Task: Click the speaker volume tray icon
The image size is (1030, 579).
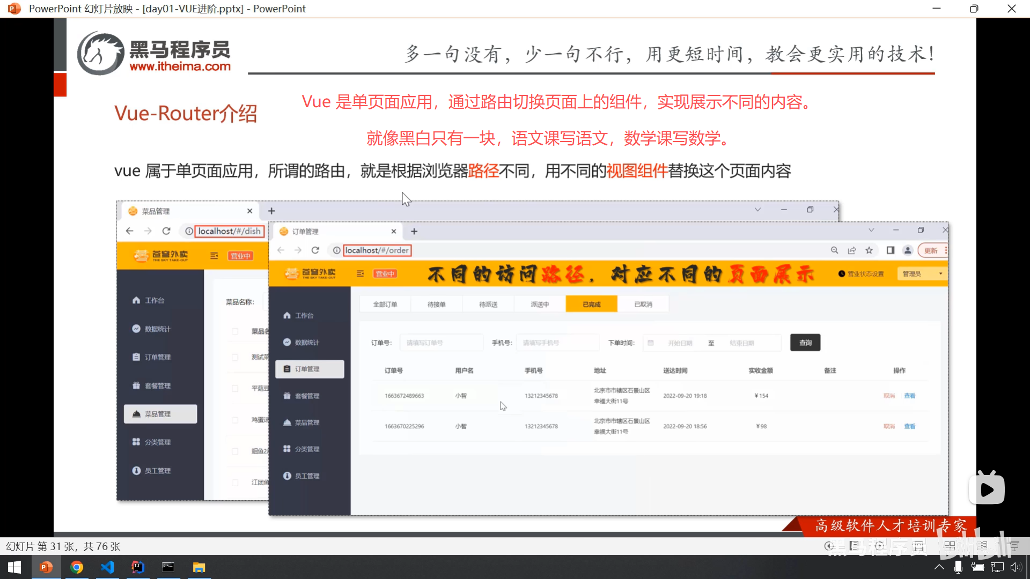Action: click(x=1016, y=567)
